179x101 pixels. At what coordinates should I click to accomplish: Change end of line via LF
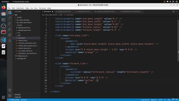coord(165,100)
